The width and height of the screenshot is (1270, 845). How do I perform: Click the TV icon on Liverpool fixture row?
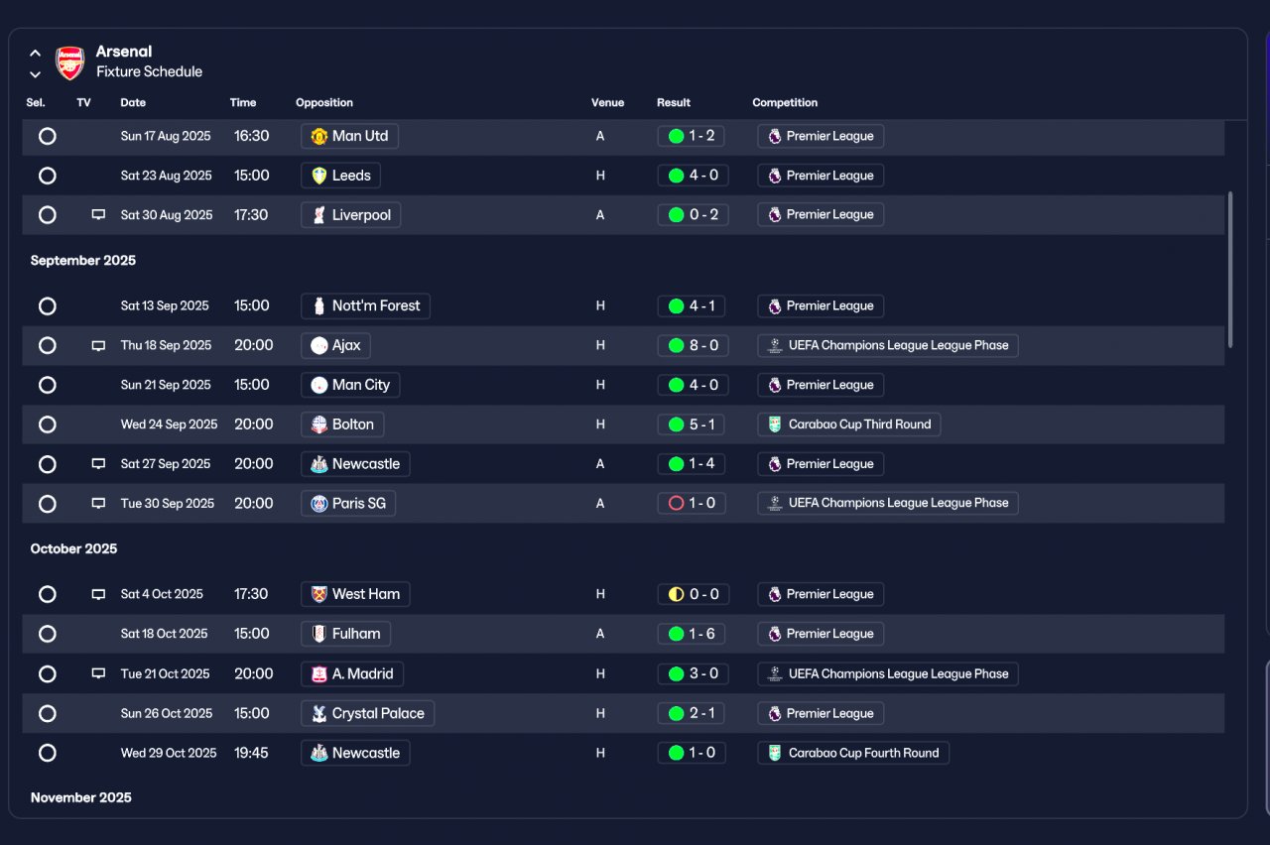(x=98, y=215)
